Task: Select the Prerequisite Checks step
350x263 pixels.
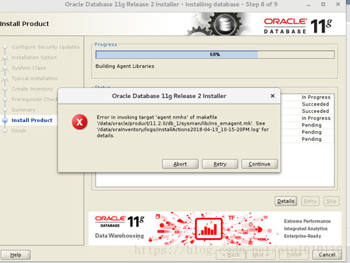Action: click(35, 99)
